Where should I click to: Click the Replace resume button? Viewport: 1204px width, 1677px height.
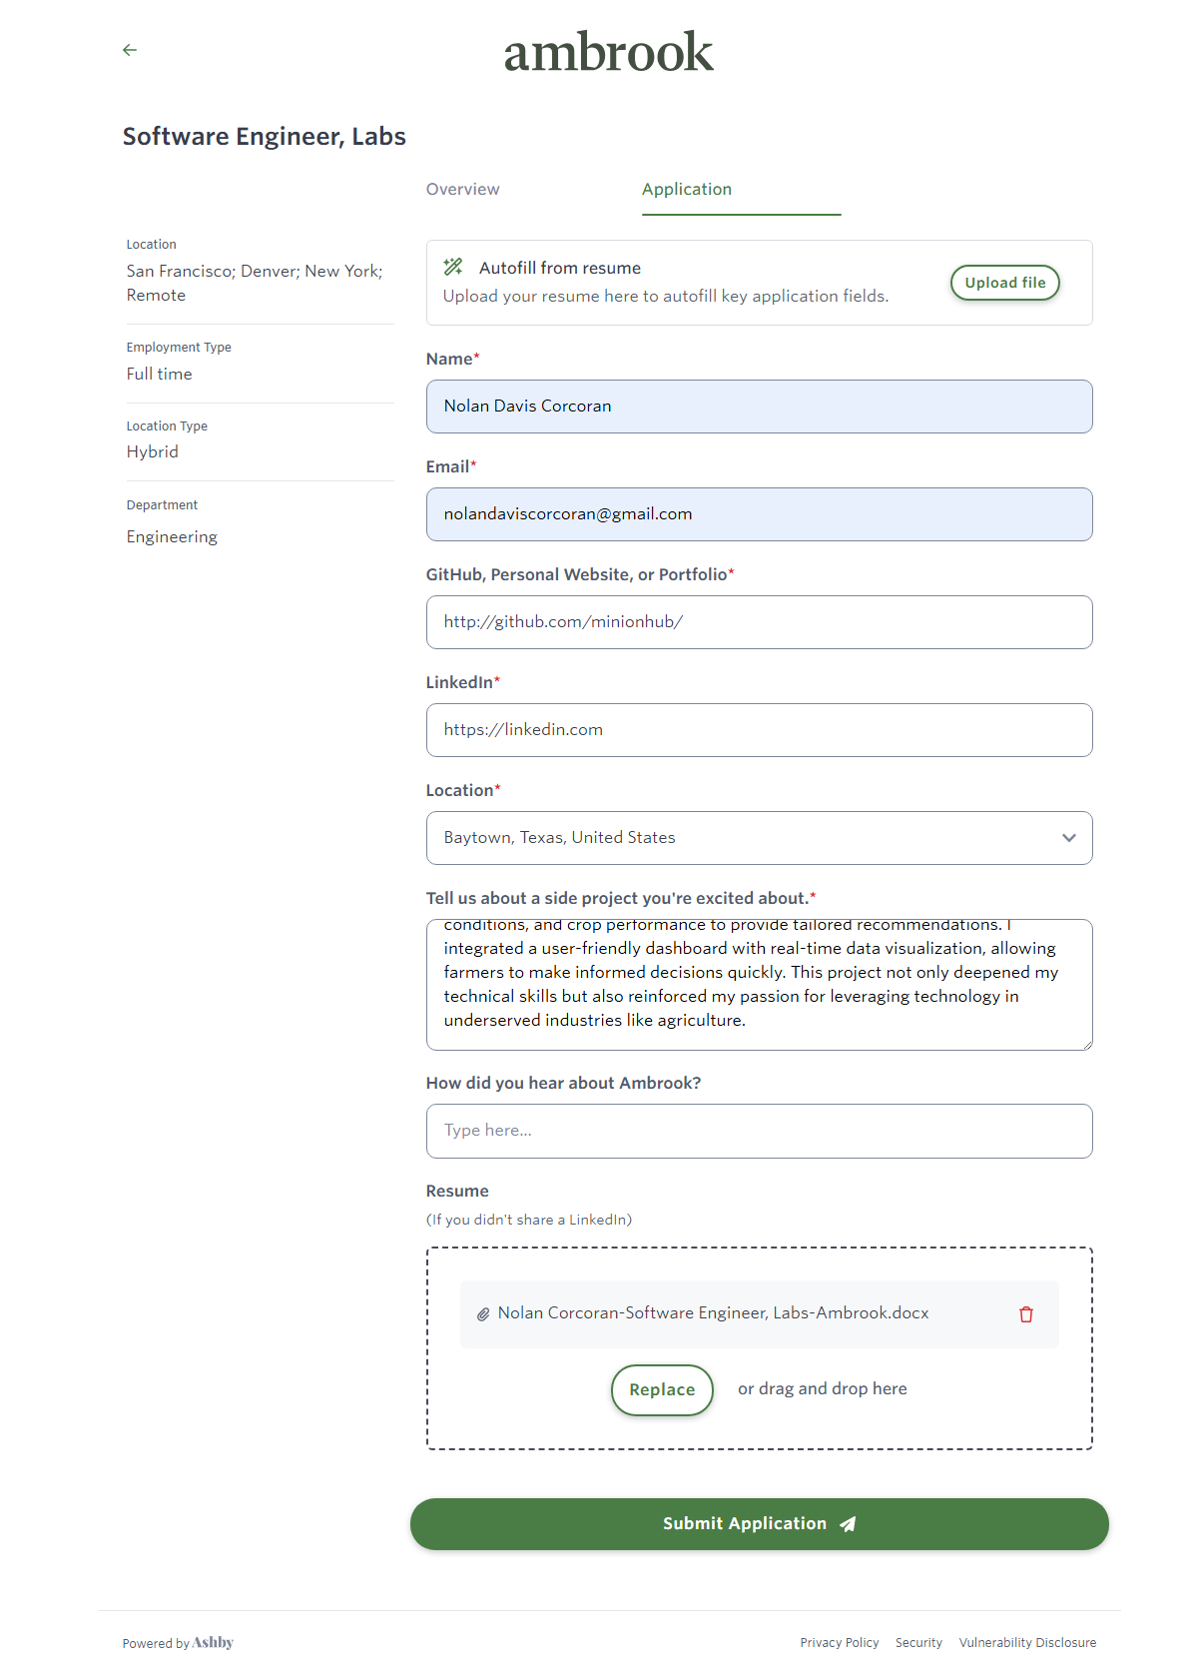(x=661, y=1389)
